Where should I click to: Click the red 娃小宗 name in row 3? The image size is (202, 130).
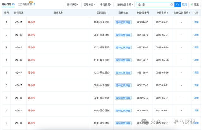[x=32, y=48]
